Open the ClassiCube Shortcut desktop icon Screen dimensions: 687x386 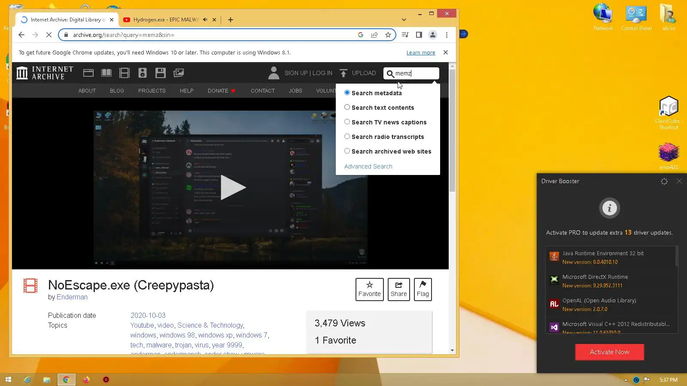click(669, 113)
